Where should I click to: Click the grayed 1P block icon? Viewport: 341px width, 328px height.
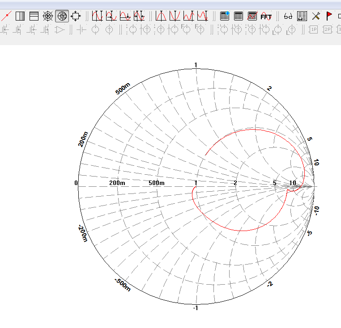[314, 29]
